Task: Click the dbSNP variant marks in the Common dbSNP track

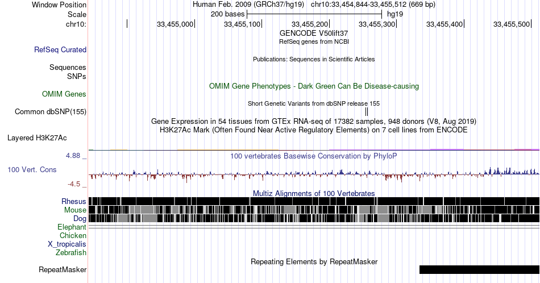Action: 367,111
